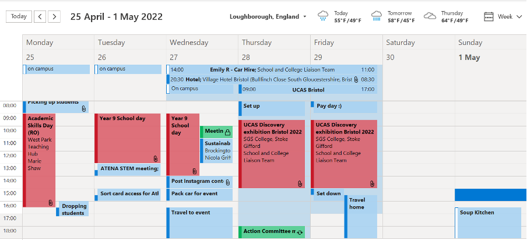Click the Today button

click(19, 16)
